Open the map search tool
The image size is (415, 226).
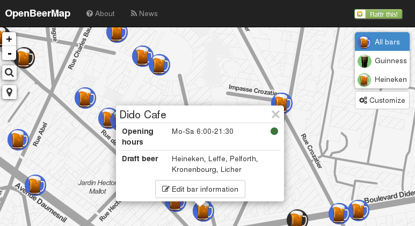[x=9, y=73]
